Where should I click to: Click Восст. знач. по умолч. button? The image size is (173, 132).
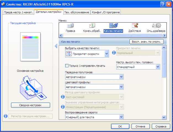click(x=147, y=42)
